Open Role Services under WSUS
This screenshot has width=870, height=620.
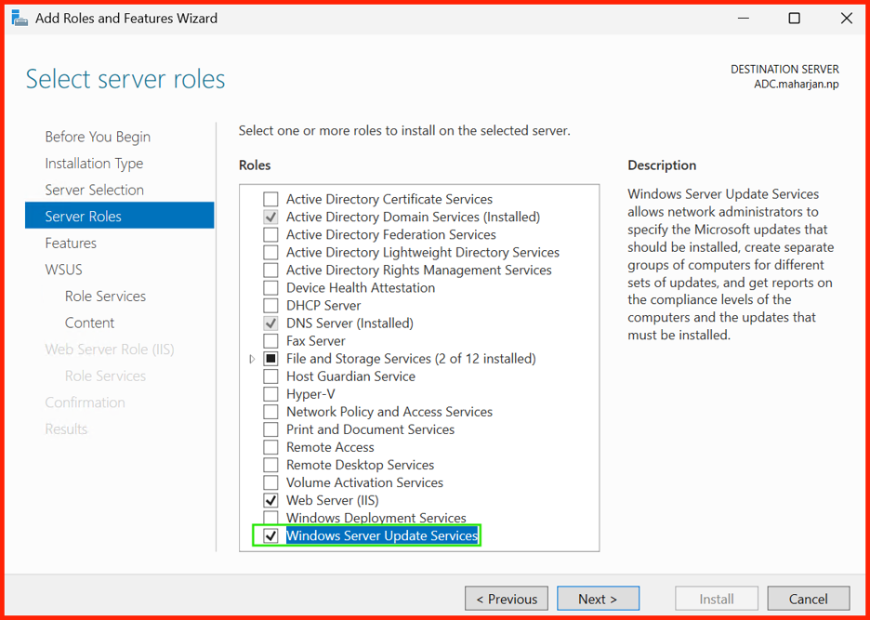pyautogui.click(x=105, y=297)
